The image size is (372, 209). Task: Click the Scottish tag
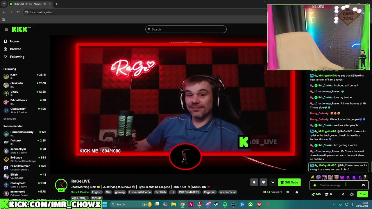[160, 192]
